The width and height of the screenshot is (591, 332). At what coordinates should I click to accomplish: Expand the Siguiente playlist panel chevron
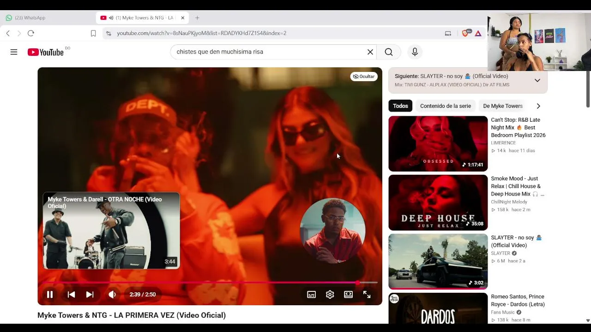pyautogui.click(x=537, y=81)
